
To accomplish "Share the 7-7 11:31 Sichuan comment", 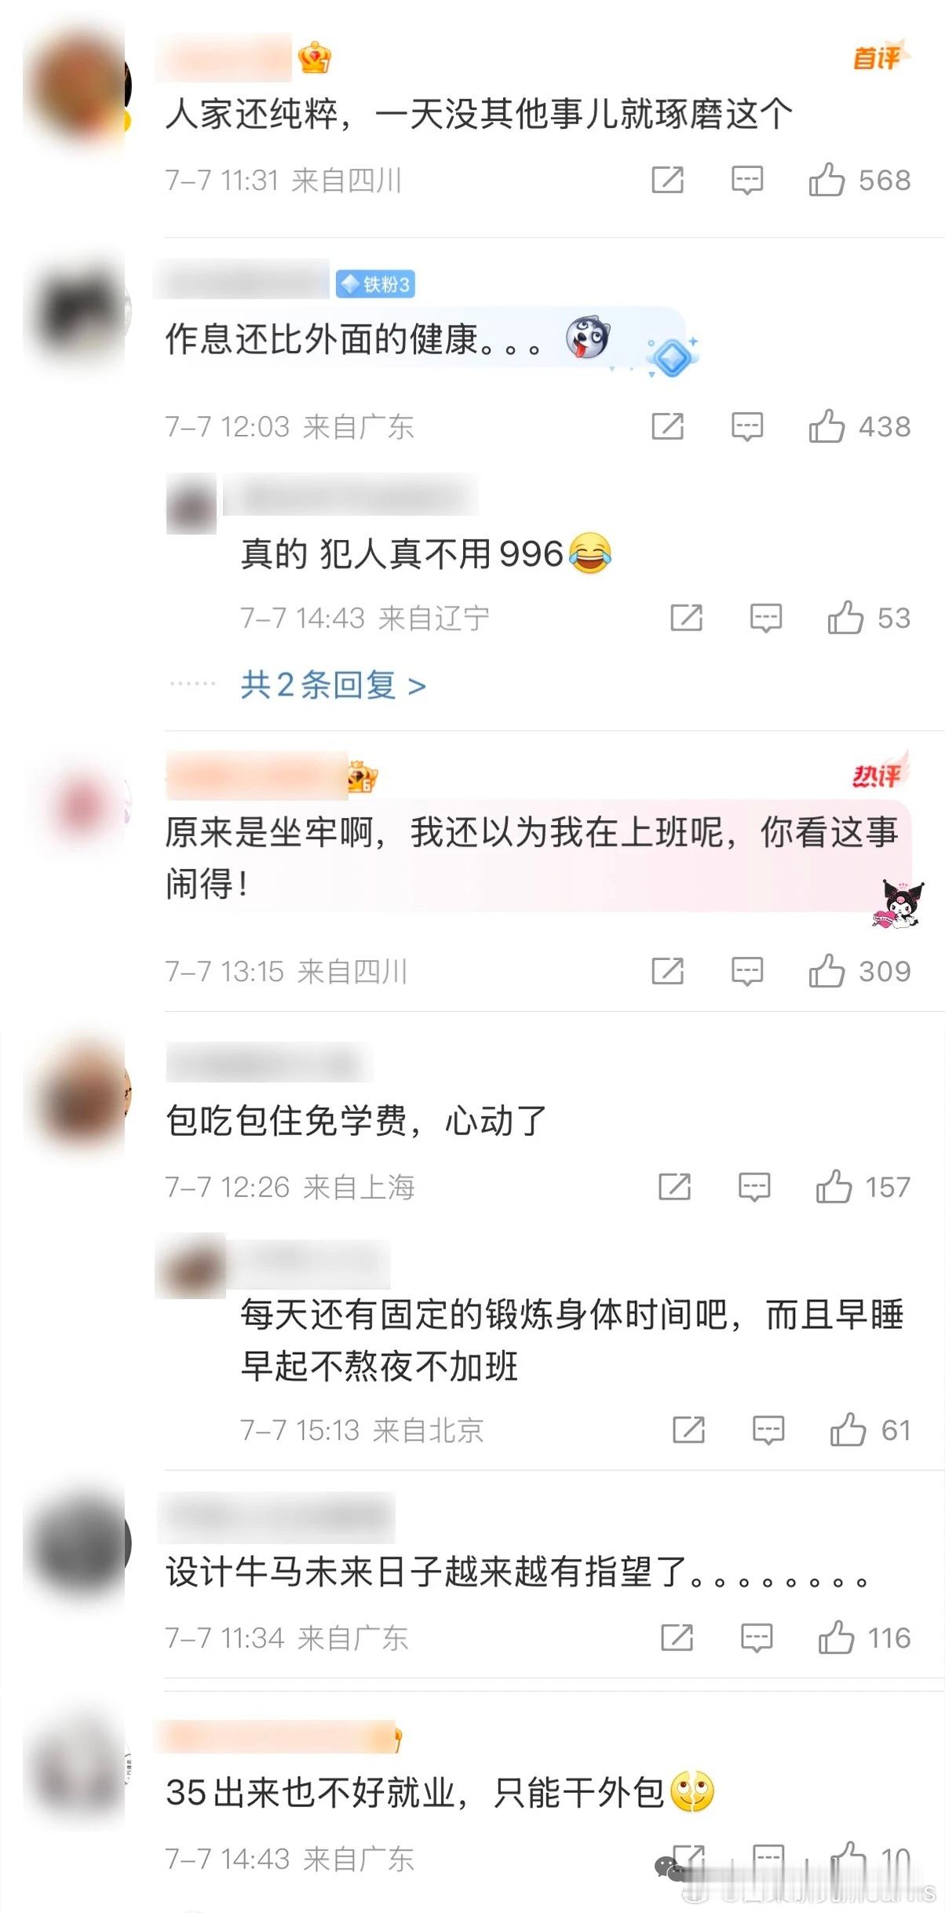I will (667, 180).
